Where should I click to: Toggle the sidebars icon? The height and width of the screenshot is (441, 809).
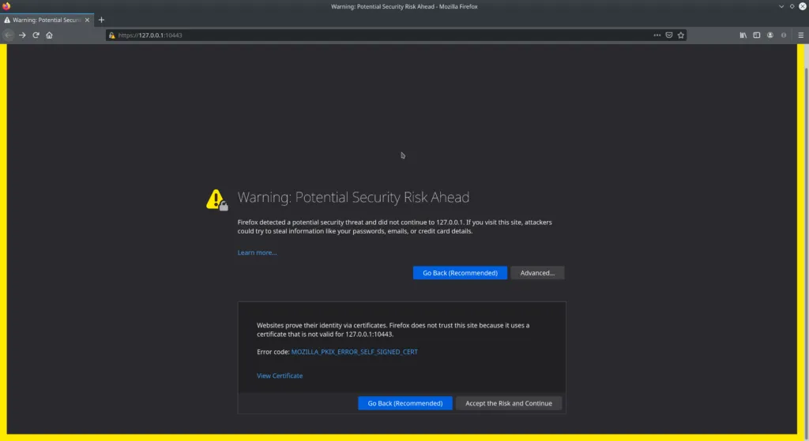click(756, 36)
